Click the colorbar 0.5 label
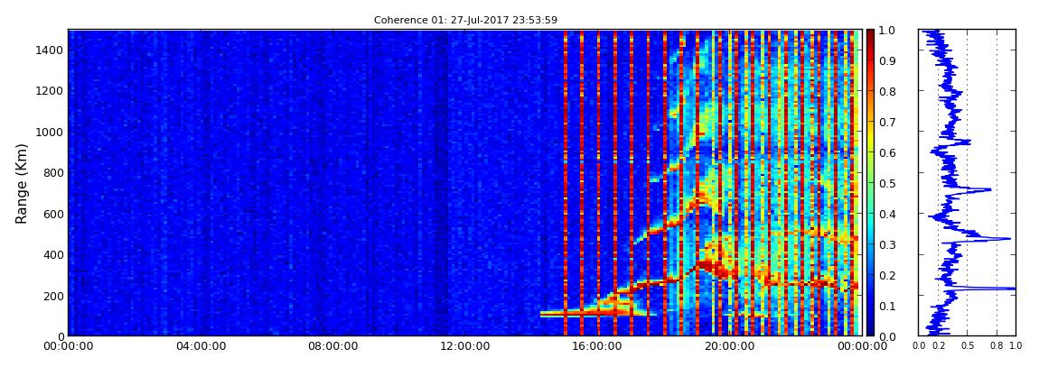This screenshot has height=367, width=1039. 887,183
